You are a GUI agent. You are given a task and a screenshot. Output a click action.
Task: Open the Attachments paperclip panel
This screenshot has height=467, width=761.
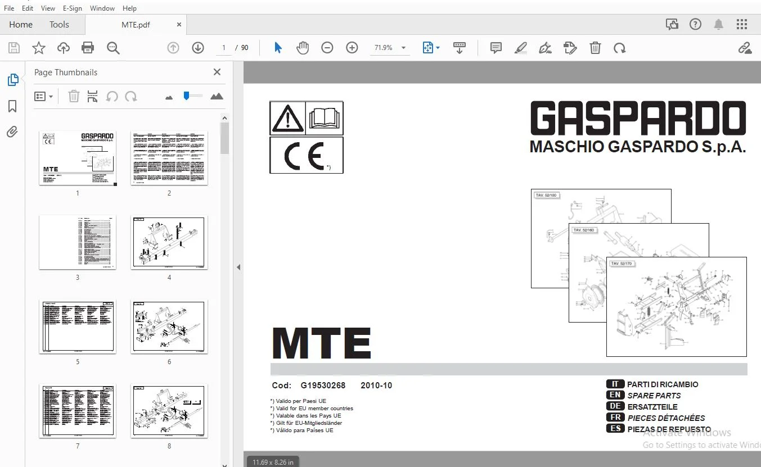12,132
